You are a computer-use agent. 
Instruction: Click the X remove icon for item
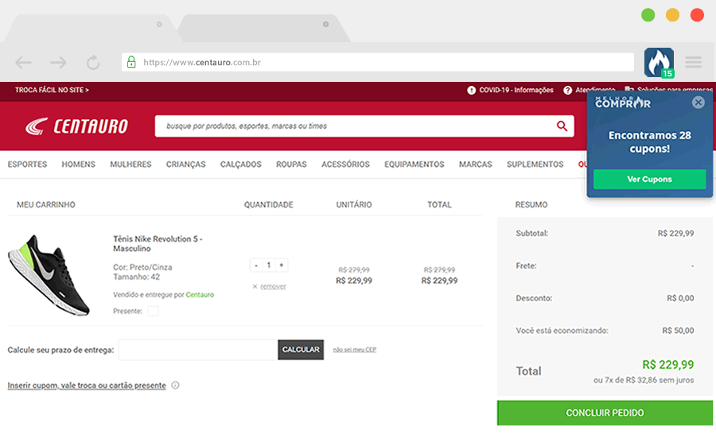[255, 286]
